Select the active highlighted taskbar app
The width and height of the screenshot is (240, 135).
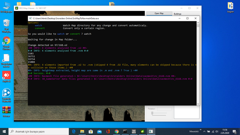[151, 132]
